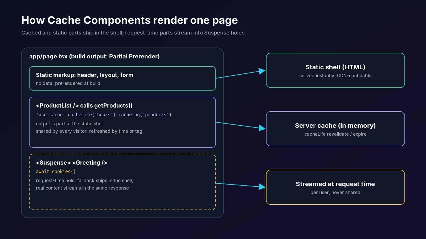Click the 'Static shell (HTML)' box title
Viewport: 426px width, 239px height.
point(335,67)
